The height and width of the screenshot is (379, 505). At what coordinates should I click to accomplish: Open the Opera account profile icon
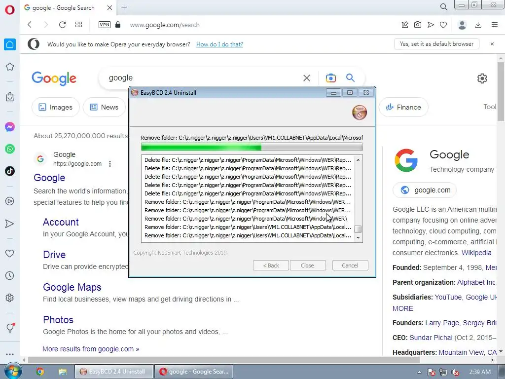click(462, 25)
